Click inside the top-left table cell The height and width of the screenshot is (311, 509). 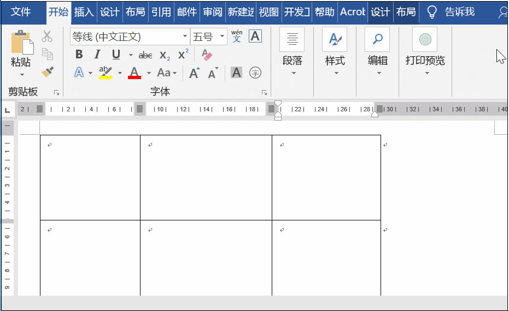pyautogui.click(x=90, y=177)
